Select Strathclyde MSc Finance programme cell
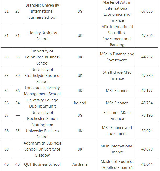This screenshot has width=160, height=171. (x=117, y=75)
